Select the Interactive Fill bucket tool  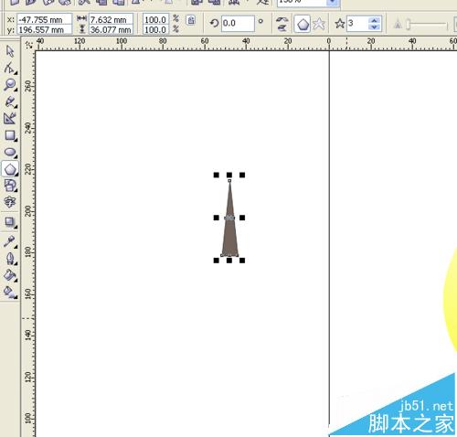click(10, 292)
